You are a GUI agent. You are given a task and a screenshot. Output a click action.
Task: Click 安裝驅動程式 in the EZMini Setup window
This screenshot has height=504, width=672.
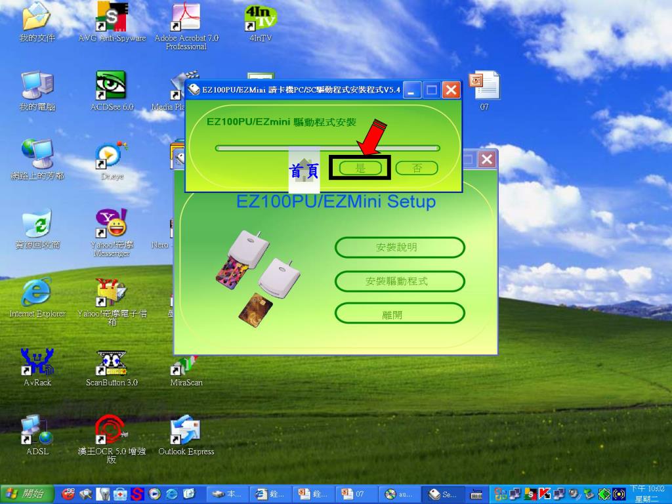tap(400, 281)
